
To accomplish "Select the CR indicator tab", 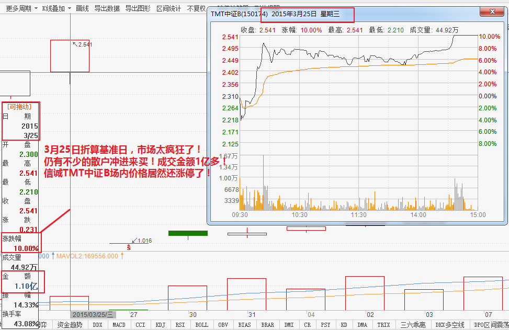I will [308, 325].
